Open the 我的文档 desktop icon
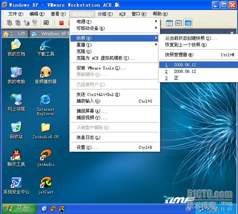This screenshot has width=238, height=214. click(16, 47)
